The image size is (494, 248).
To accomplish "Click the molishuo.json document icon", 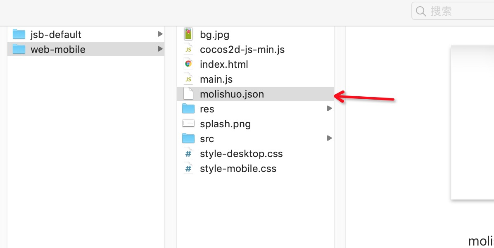I will pyautogui.click(x=188, y=94).
